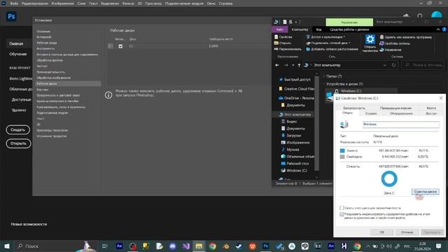Click the gray free-space color swatch
Viewport: 448px width, 252px height.
tap(342, 157)
